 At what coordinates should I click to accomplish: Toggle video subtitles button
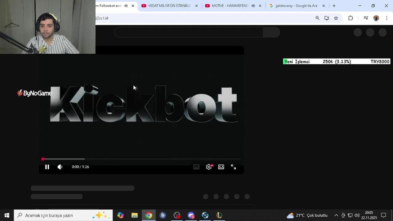click(196, 167)
